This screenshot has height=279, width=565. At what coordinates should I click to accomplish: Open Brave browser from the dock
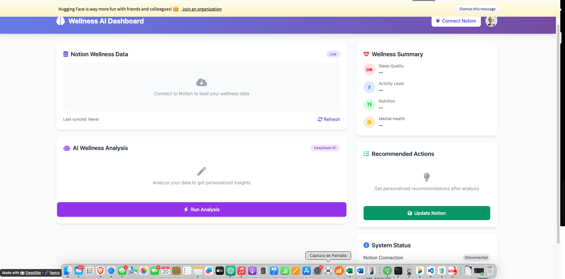coord(100,271)
